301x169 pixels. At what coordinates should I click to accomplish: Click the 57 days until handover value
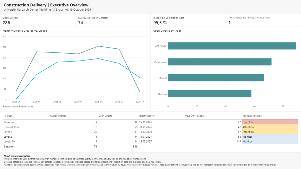(239, 132)
